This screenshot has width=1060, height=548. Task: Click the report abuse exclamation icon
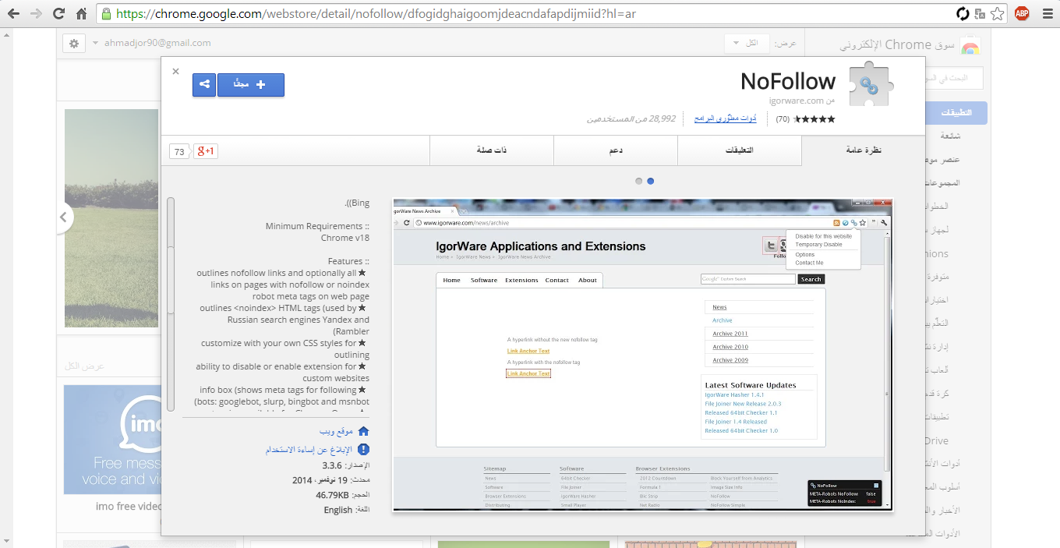click(363, 450)
